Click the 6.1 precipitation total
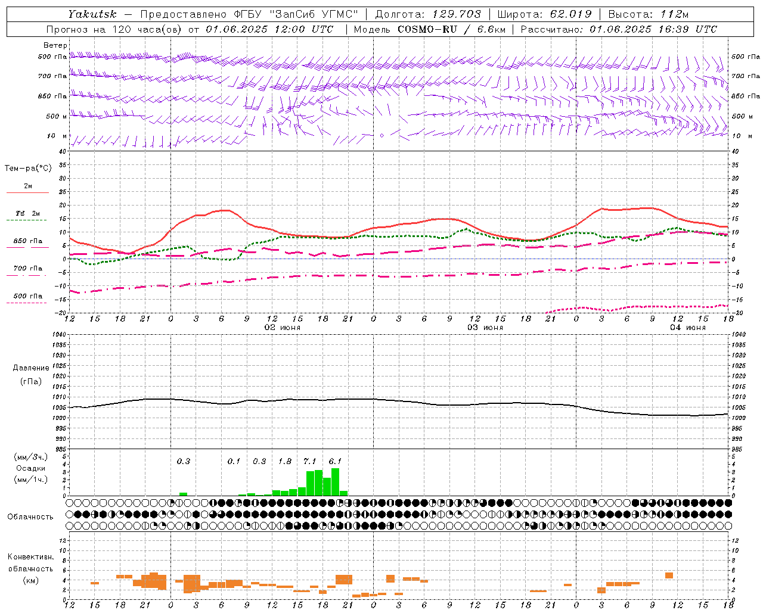This screenshot has width=763, height=610. [335, 461]
